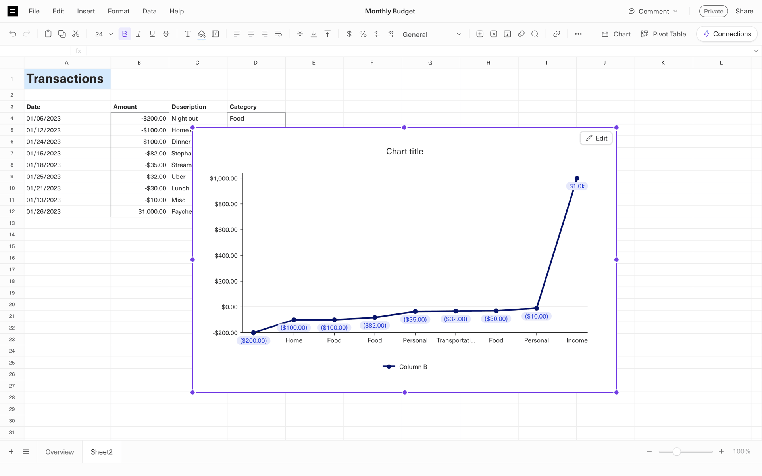Decrease decimal places
The image size is (762, 476).
point(377,34)
